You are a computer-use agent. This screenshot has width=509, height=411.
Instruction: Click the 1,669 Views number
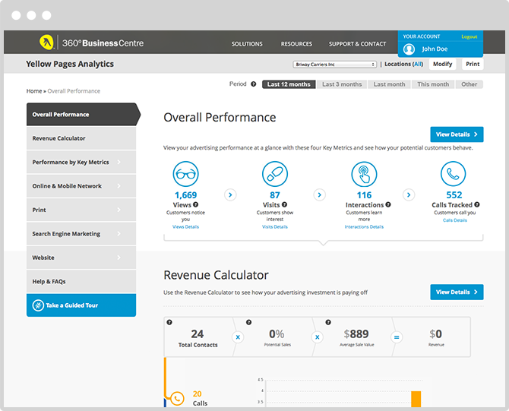click(185, 195)
